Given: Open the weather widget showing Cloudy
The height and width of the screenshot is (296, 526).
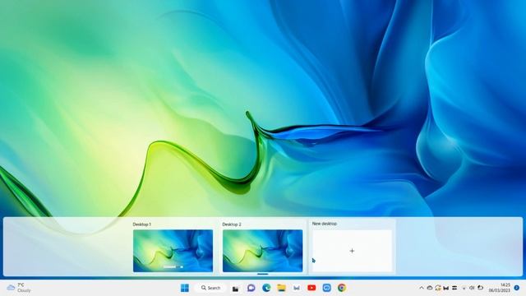Looking at the screenshot, I should 19,288.
